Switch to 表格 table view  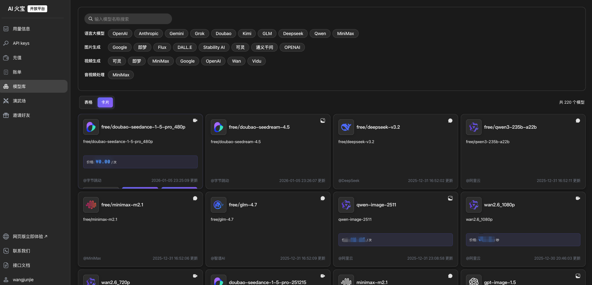89,102
